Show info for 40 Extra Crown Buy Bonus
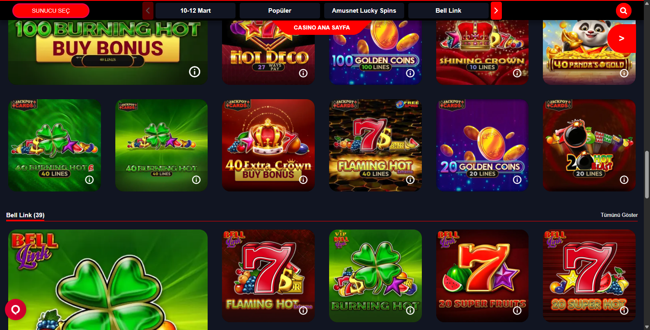The width and height of the screenshot is (650, 330). [303, 180]
